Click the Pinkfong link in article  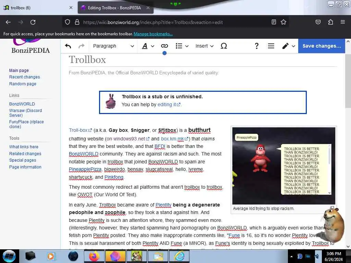point(114,177)
